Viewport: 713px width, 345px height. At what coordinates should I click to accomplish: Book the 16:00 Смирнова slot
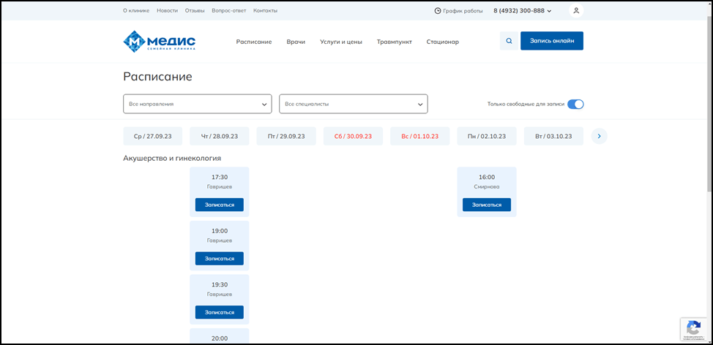click(486, 205)
